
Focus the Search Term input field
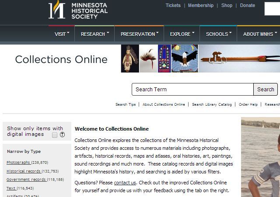coord(192,89)
